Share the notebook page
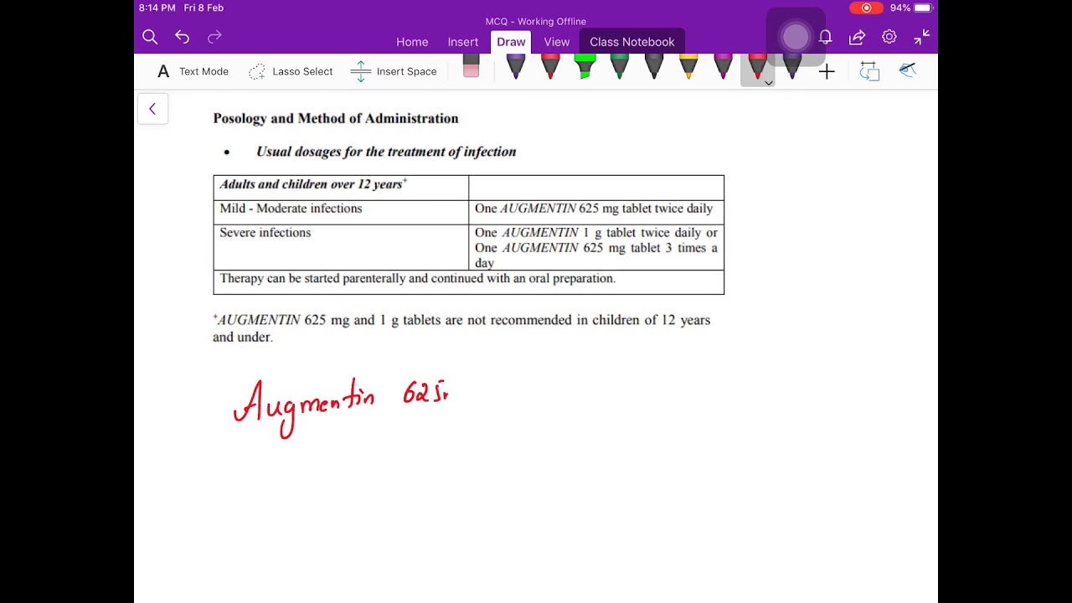The width and height of the screenshot is (1072, 603). coord(857,37)
